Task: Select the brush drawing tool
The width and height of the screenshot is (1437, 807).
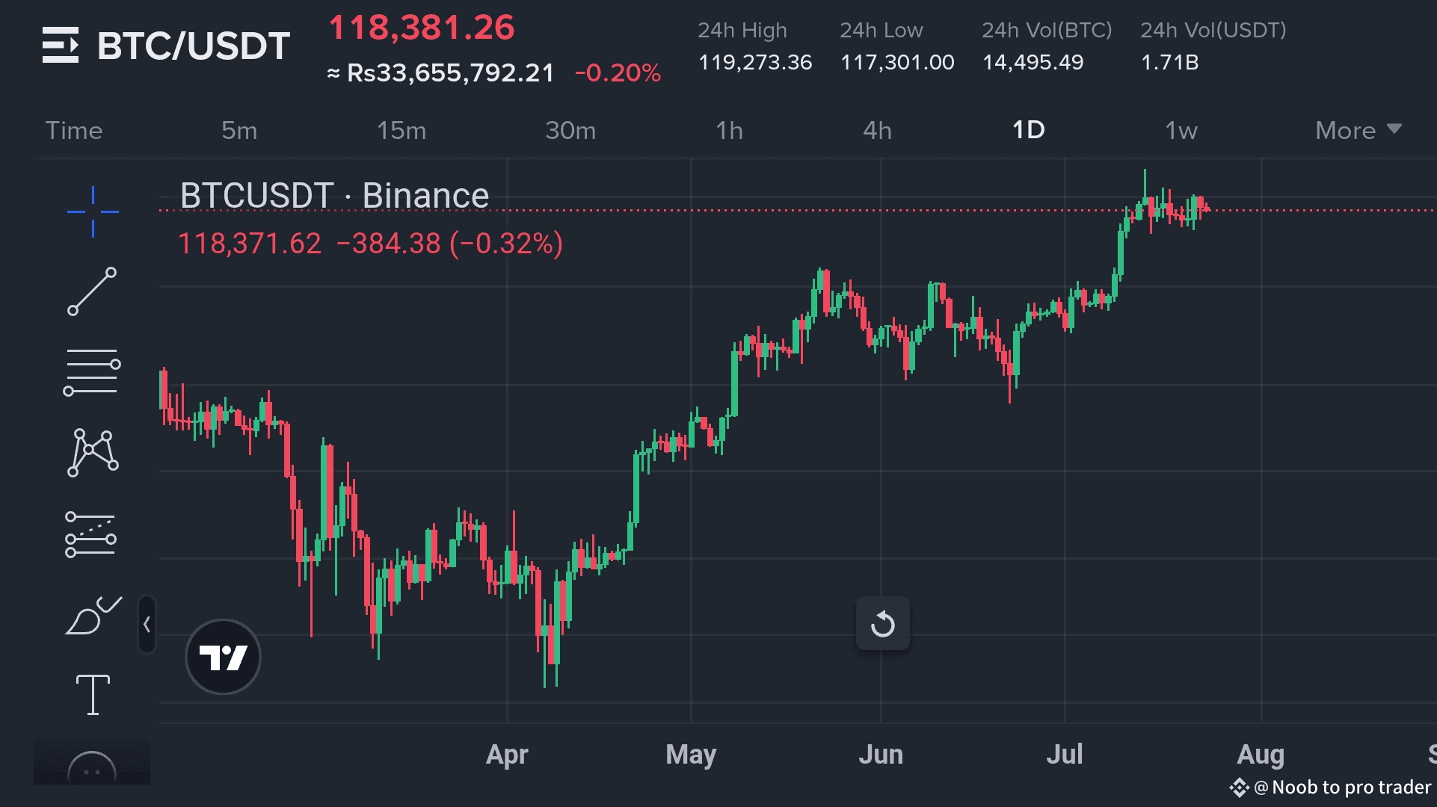Action: point(93,616)
